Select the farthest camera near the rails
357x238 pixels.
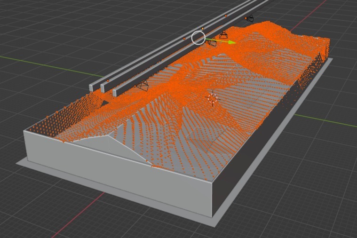click(249, 19)
